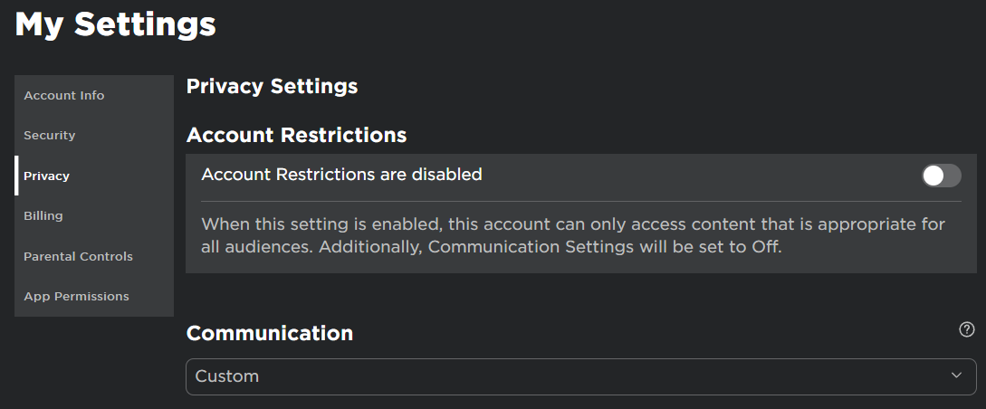
Task: Click the empty sidebar area below App Permissions
Action: (93, 312)
